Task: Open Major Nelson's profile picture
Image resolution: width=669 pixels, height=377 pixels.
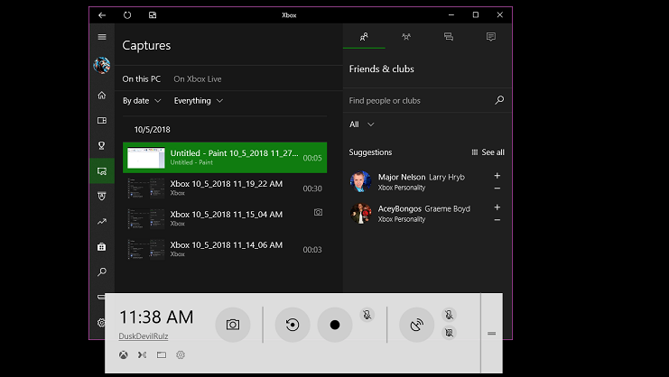Action: point(361,181)
